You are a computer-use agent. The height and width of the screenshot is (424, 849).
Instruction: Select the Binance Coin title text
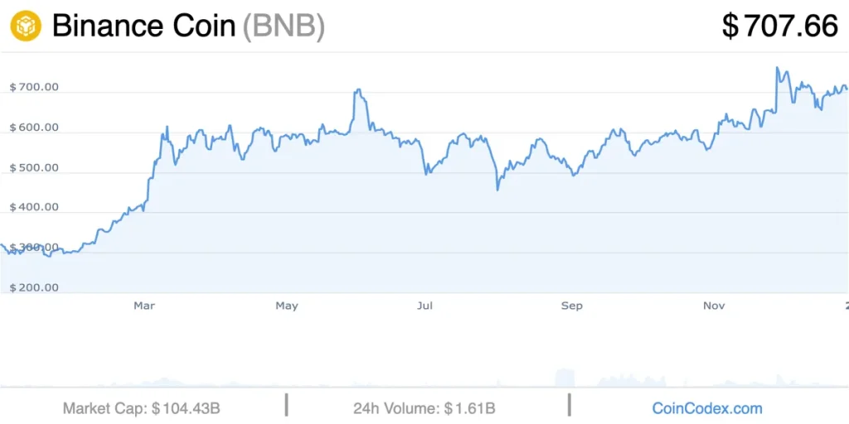[143, 26]
